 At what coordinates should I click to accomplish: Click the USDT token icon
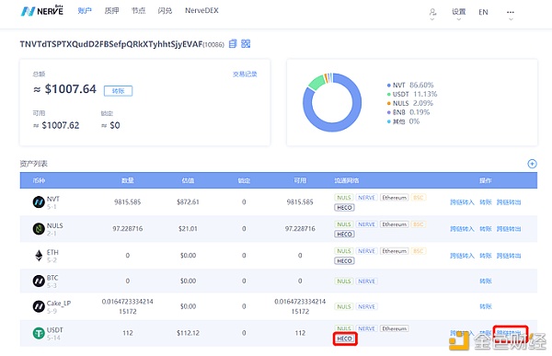(39, 333)
